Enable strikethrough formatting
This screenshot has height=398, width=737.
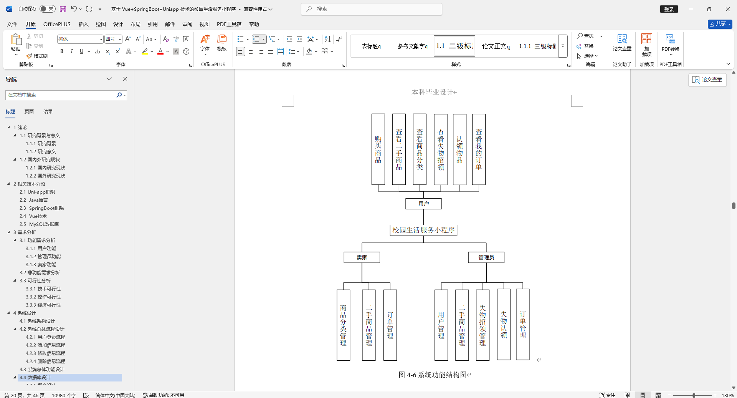coord(97,51)
